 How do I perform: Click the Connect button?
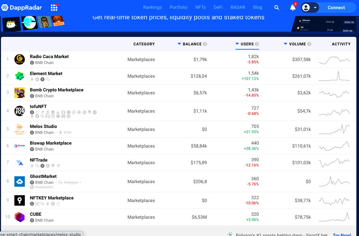336,8
